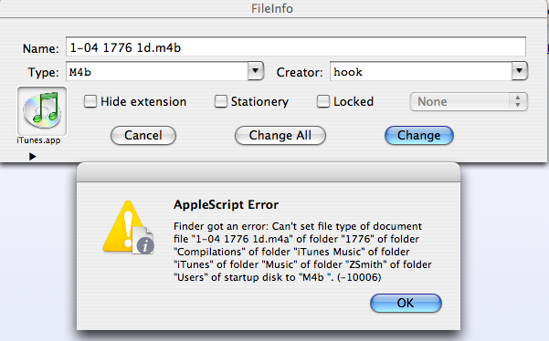This screenshot has width=549, height=341.
Task: Click the Change All button
Action: 280,135
